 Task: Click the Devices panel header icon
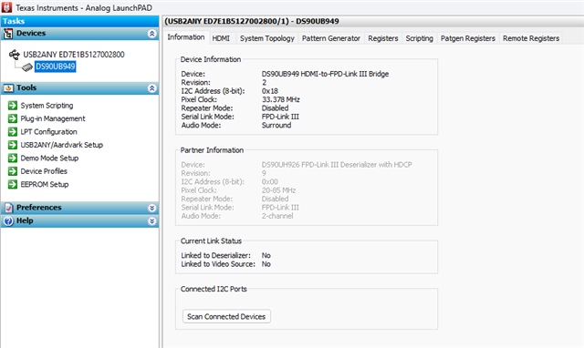[x=8, y=34]
